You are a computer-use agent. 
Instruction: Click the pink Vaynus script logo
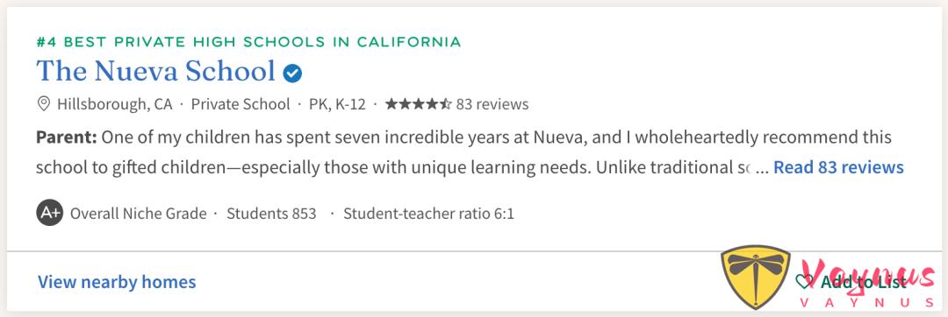(867, 283)
